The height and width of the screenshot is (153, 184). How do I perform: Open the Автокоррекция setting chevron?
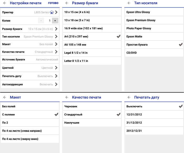(56, 84)
